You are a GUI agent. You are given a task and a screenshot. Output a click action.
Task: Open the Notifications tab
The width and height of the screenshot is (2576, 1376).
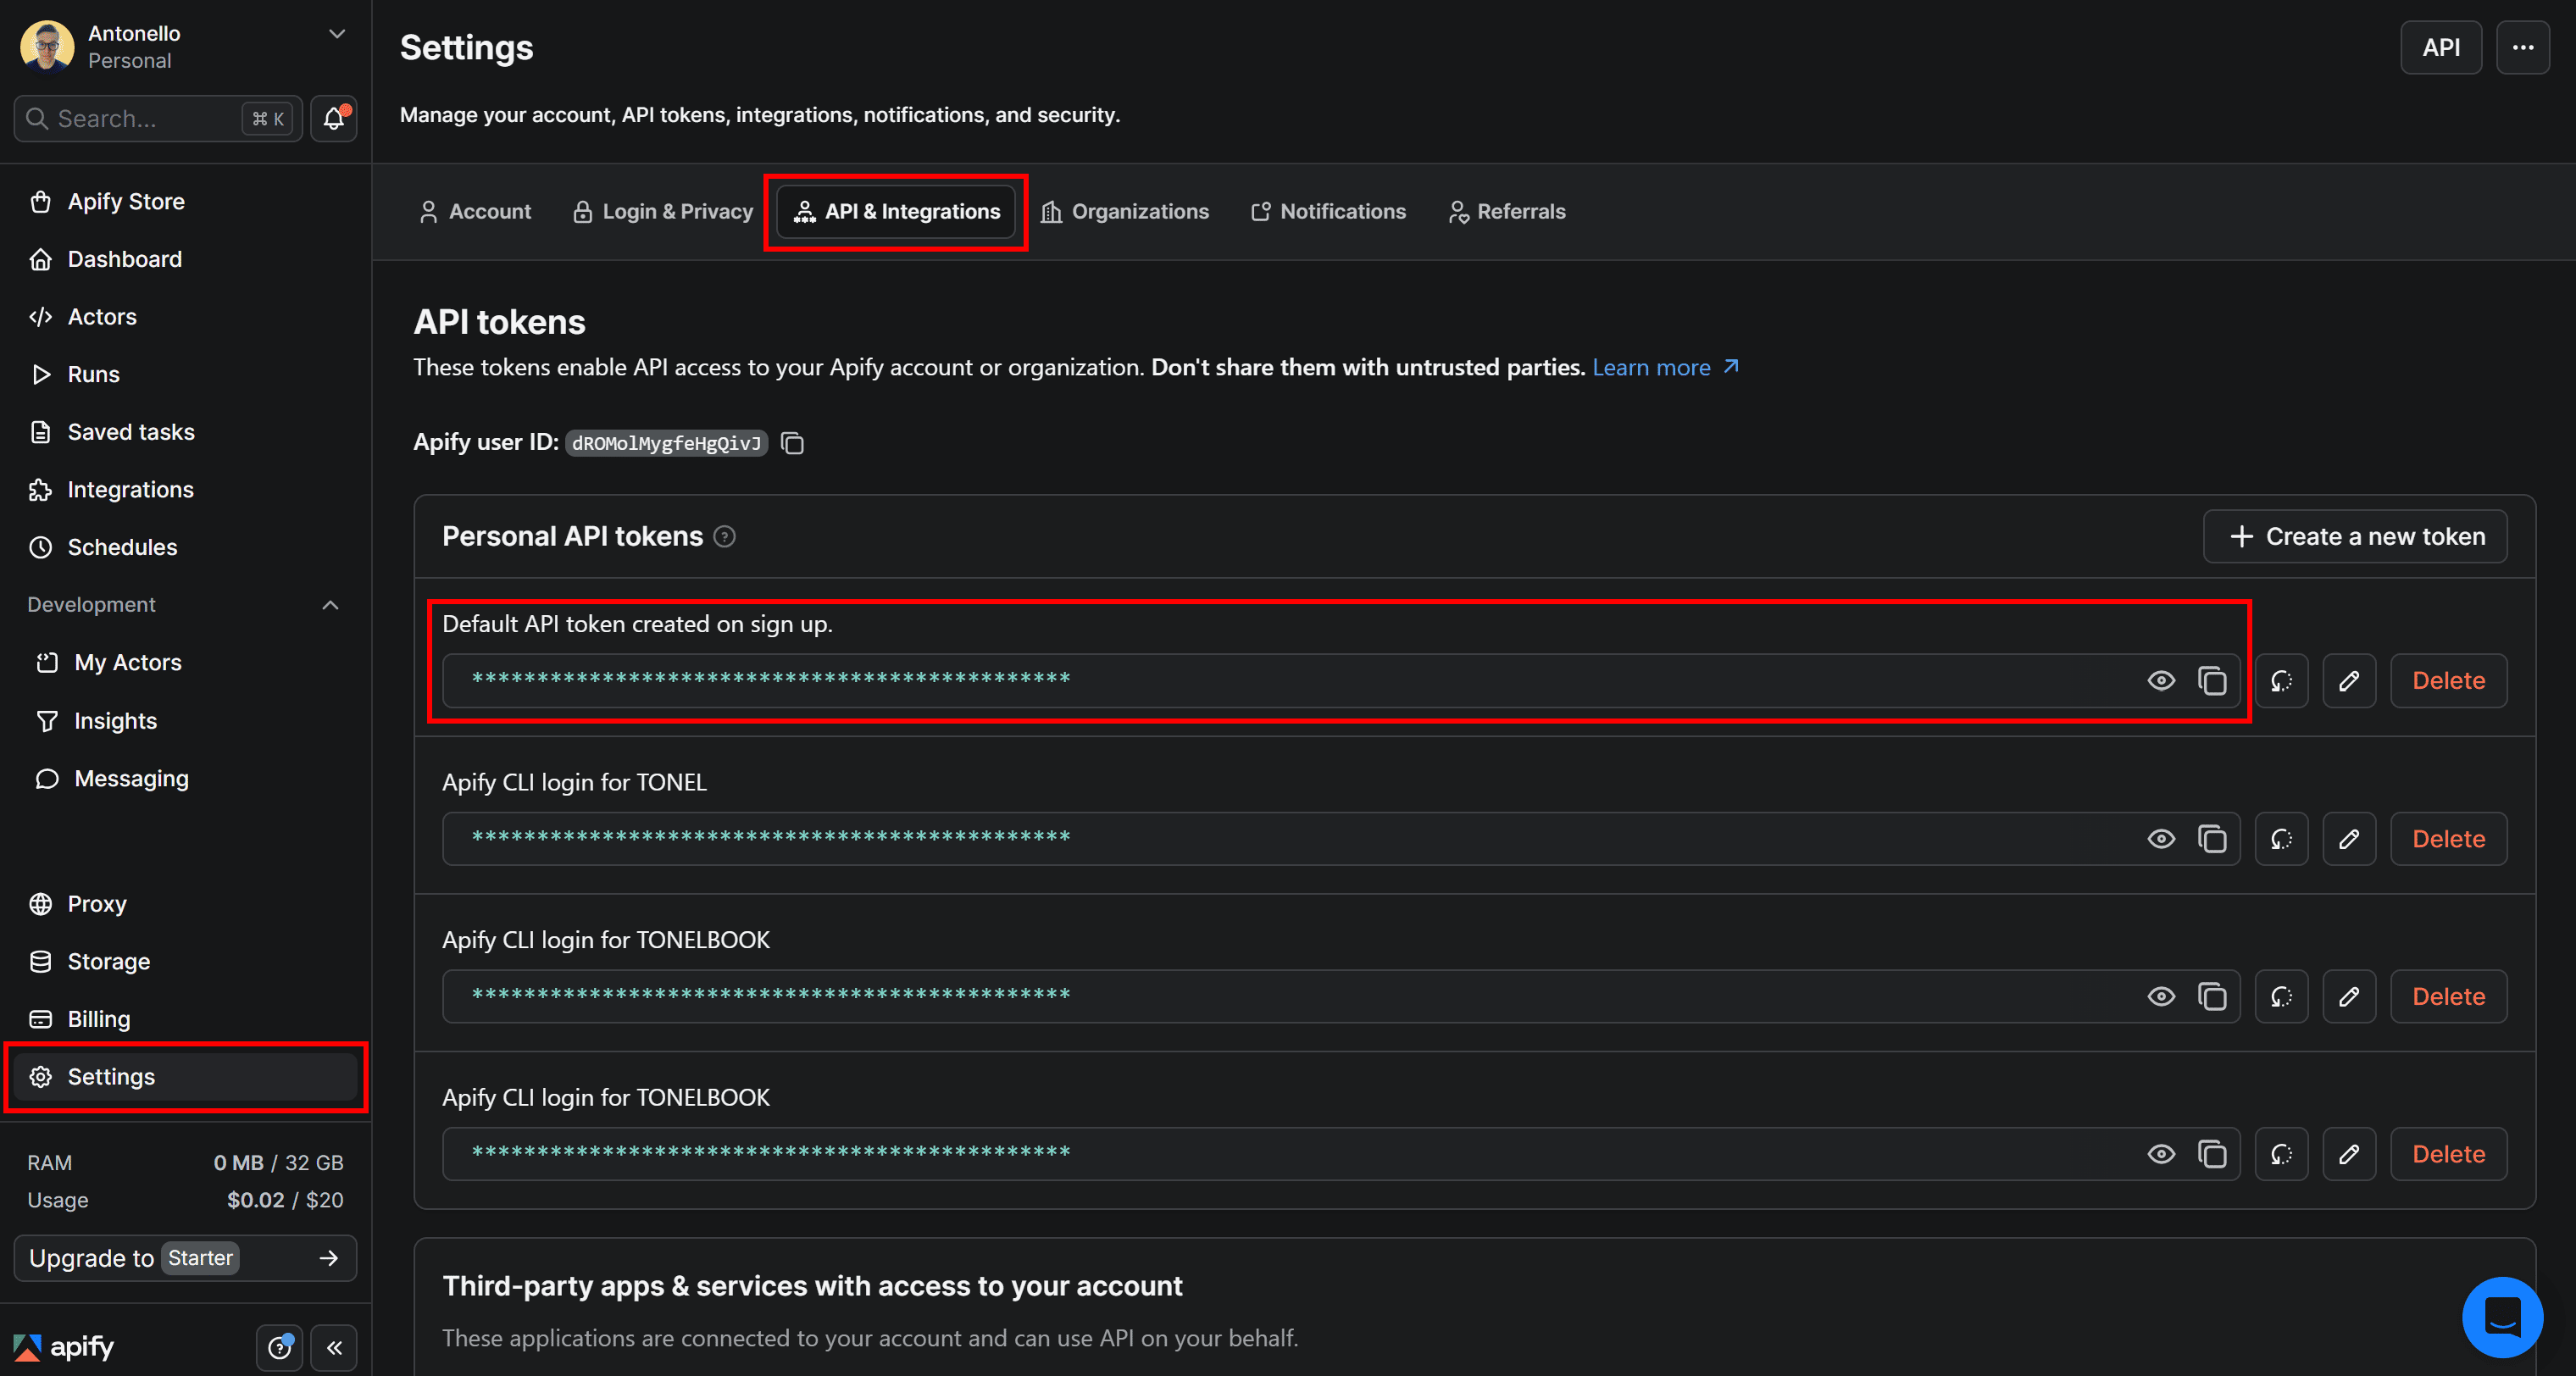[x=1328, y=211]
